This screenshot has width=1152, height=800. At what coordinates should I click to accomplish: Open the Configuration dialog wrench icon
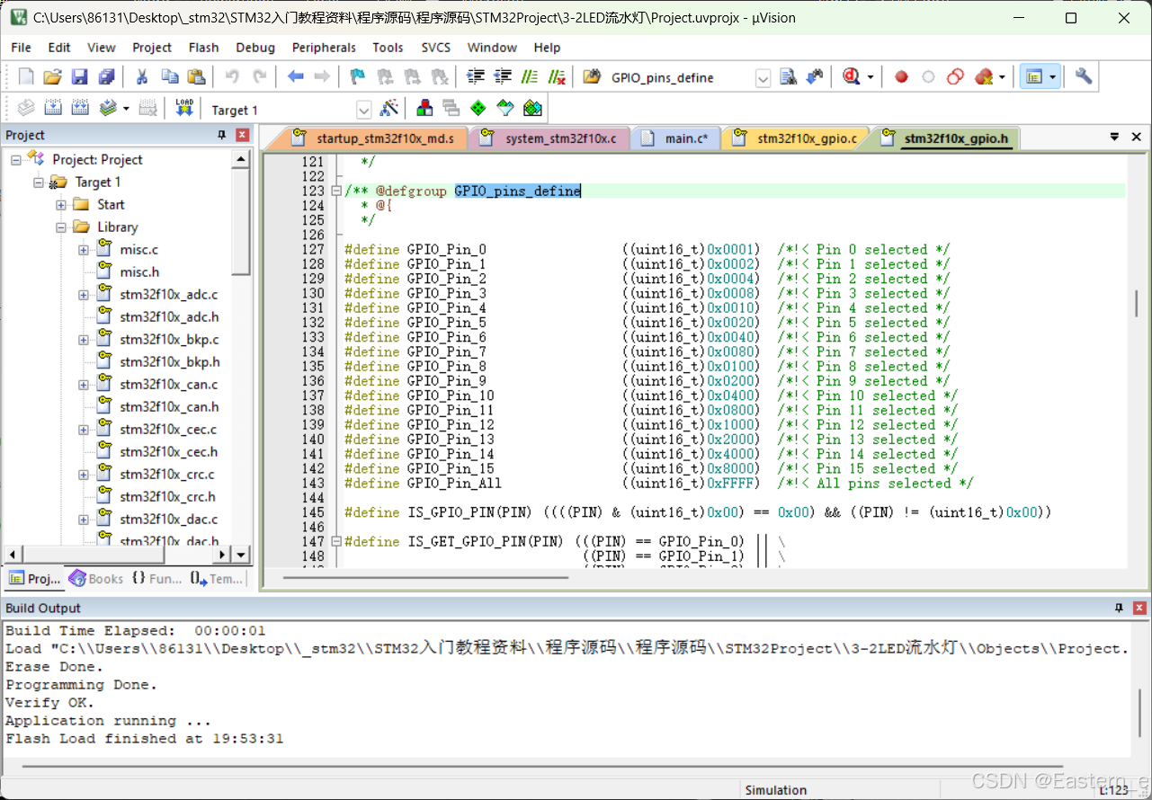click(x=1084, y=76)
